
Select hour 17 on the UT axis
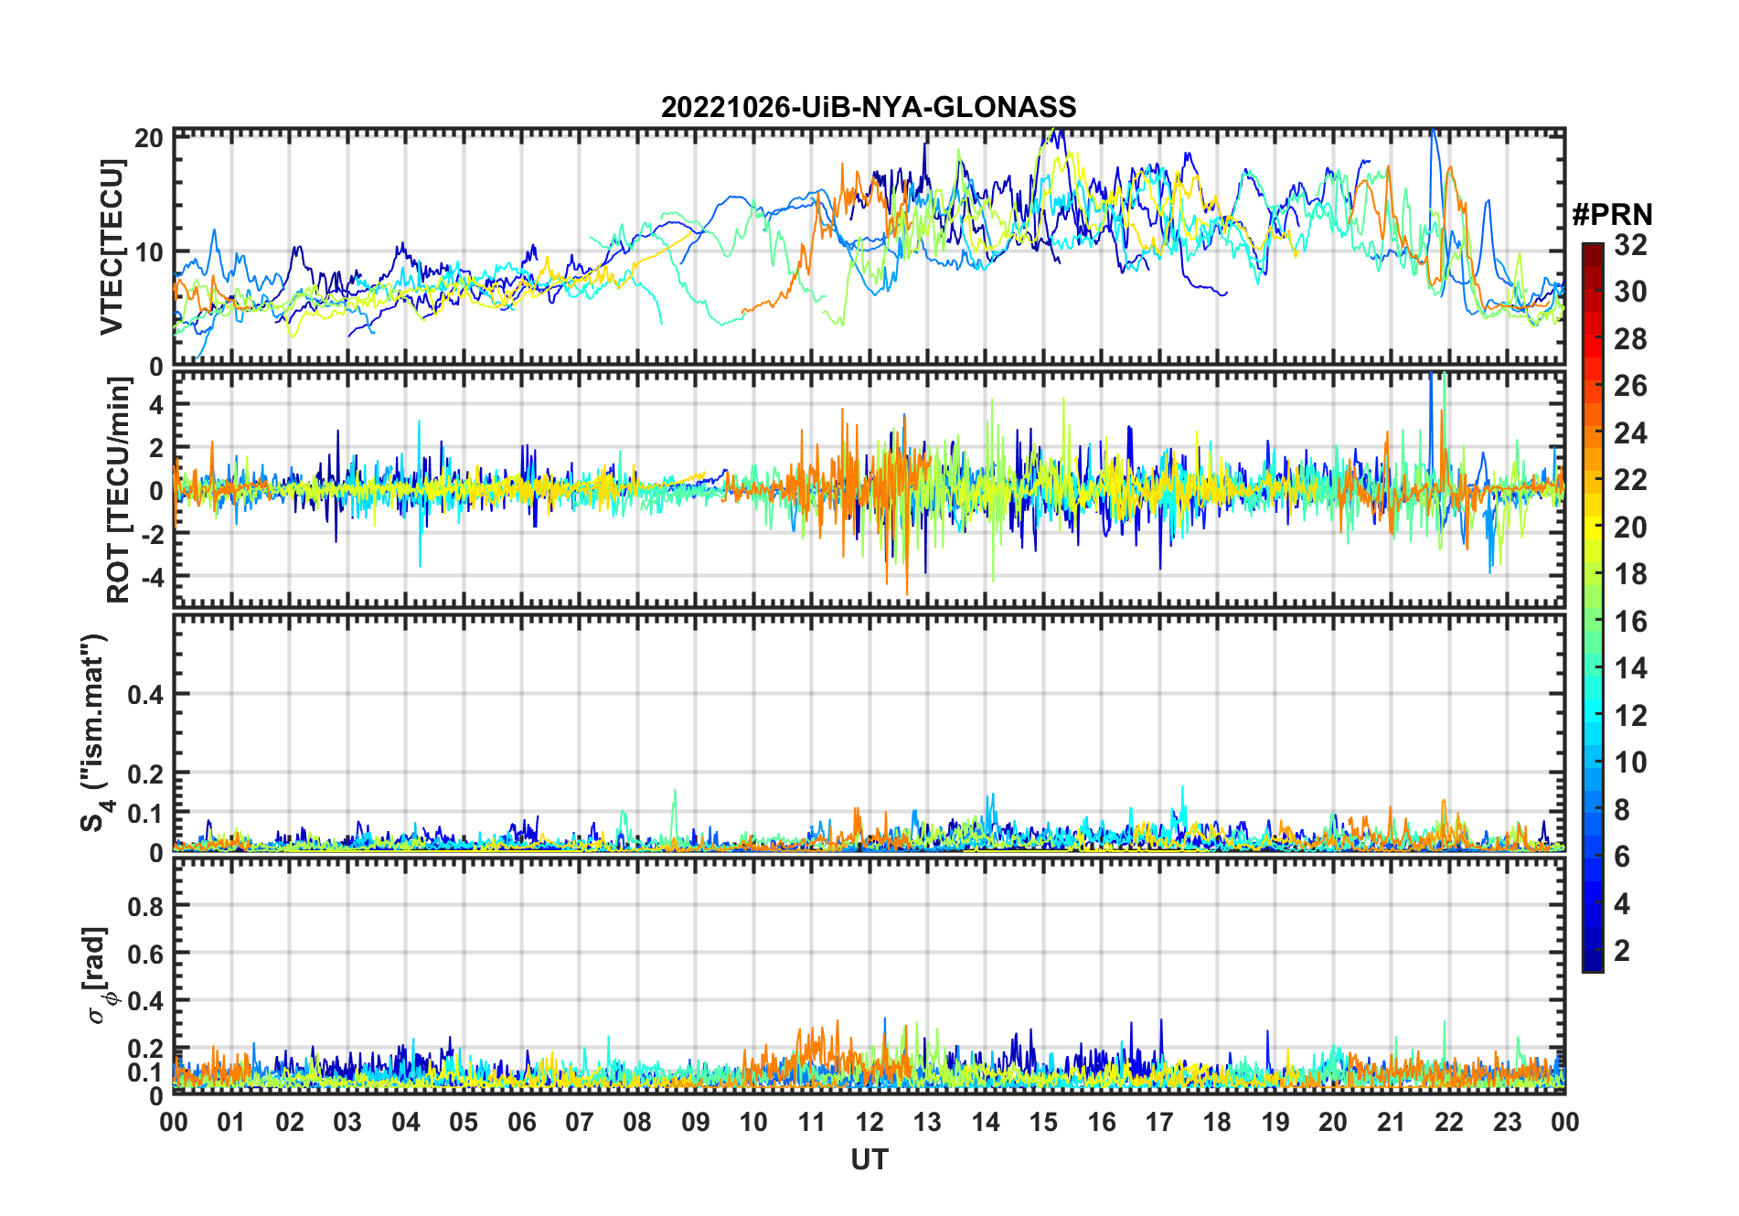tap(1159, 1122)
